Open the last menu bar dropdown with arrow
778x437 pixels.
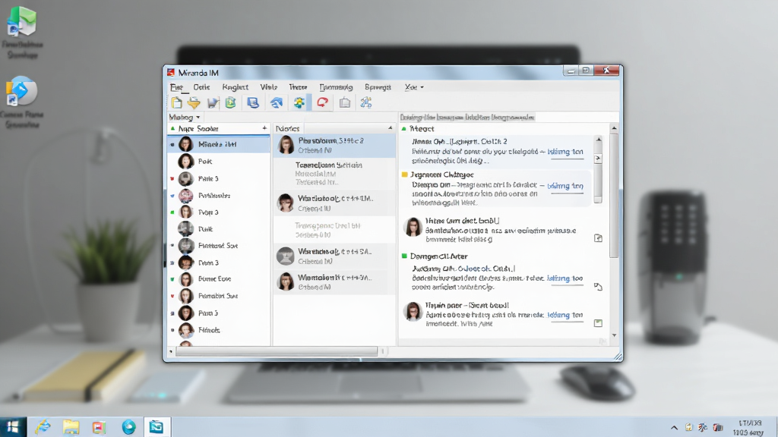point(414,87)
